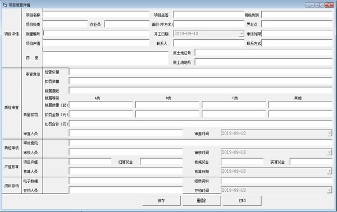
Task: Open the 存档时间 date dropdown
Action: pyautogui.click(x=329, y=190)
